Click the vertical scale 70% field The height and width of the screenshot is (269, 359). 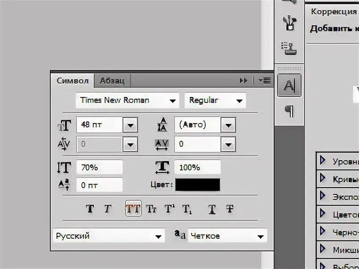pos(99,167)
